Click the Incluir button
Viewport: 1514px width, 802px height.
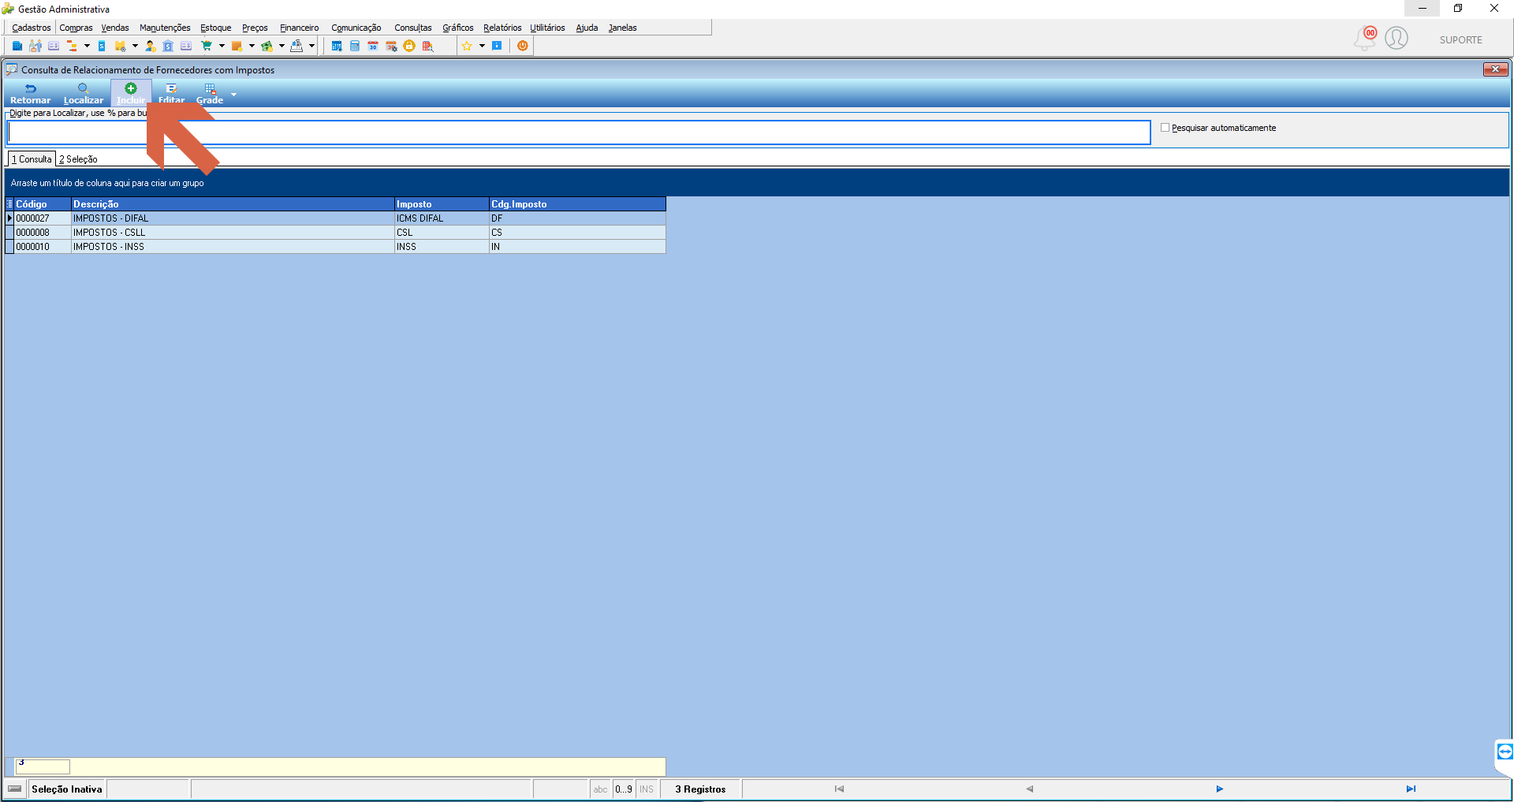point(131,94)
